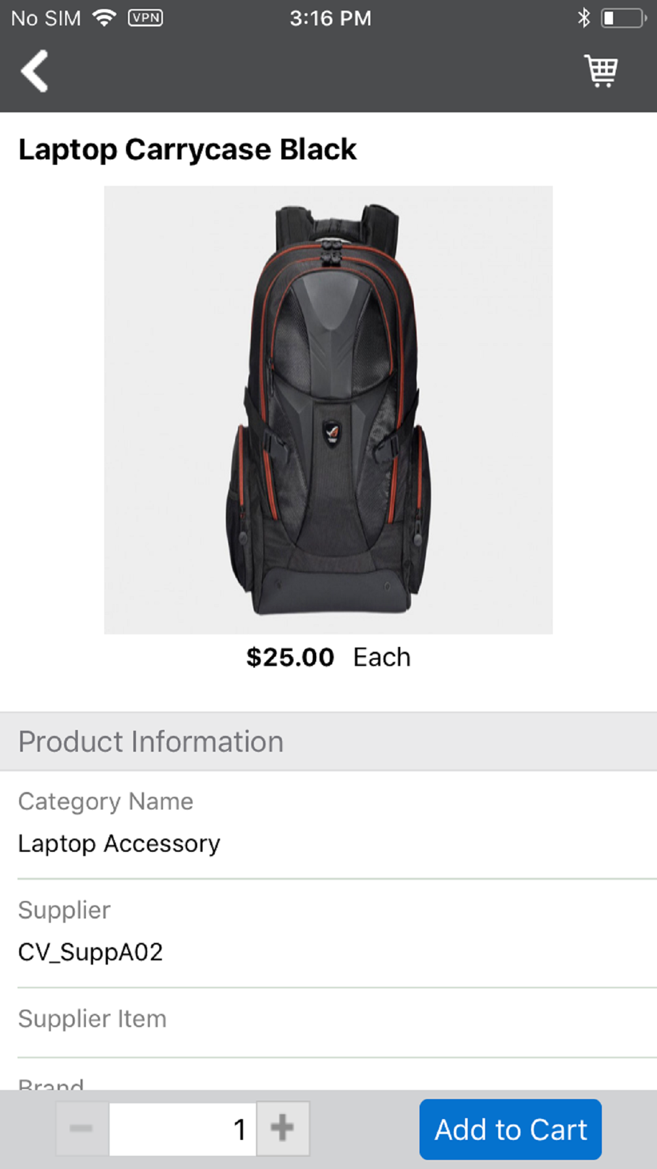Tap the Wi-Fi status icon
This screenshot has height=1169, width=657.
pos(104,18)
